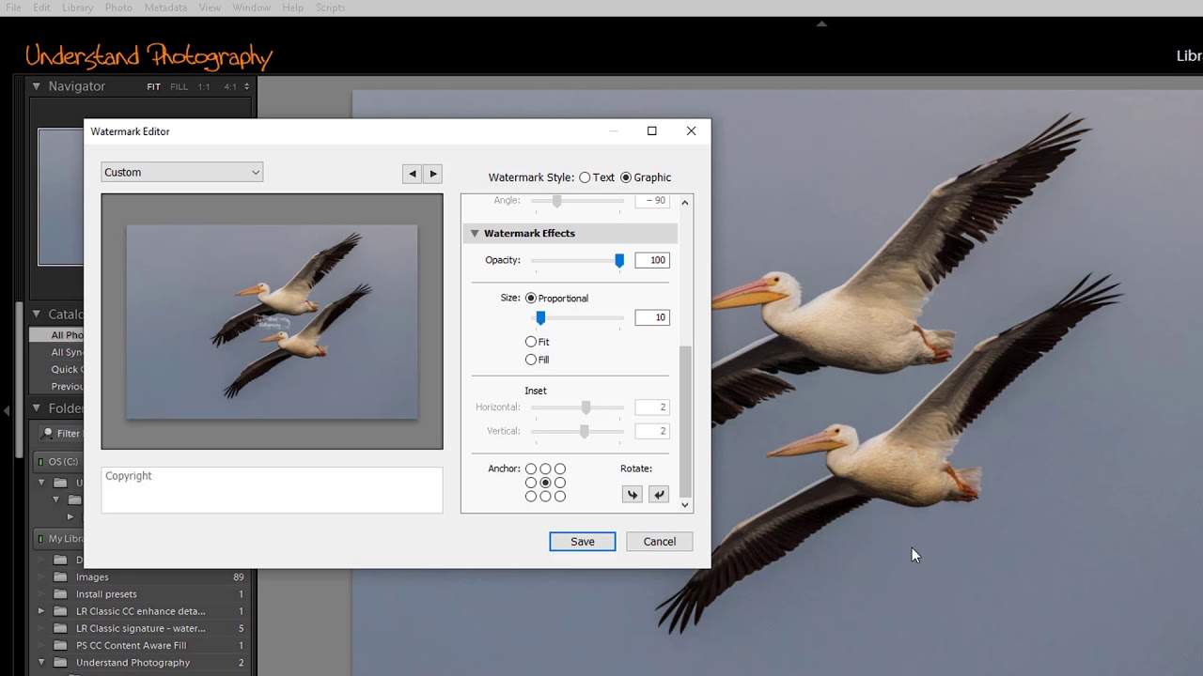1203x676 pixels.
Task: Close the Watermark Editor dialog
Action: [x=691, y=131]
